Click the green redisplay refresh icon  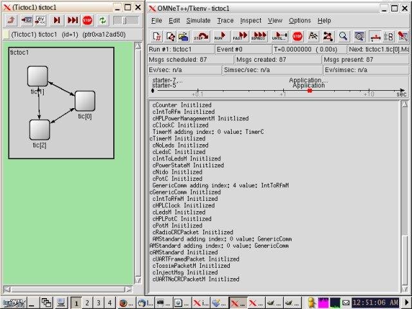(x=102, y=20)
